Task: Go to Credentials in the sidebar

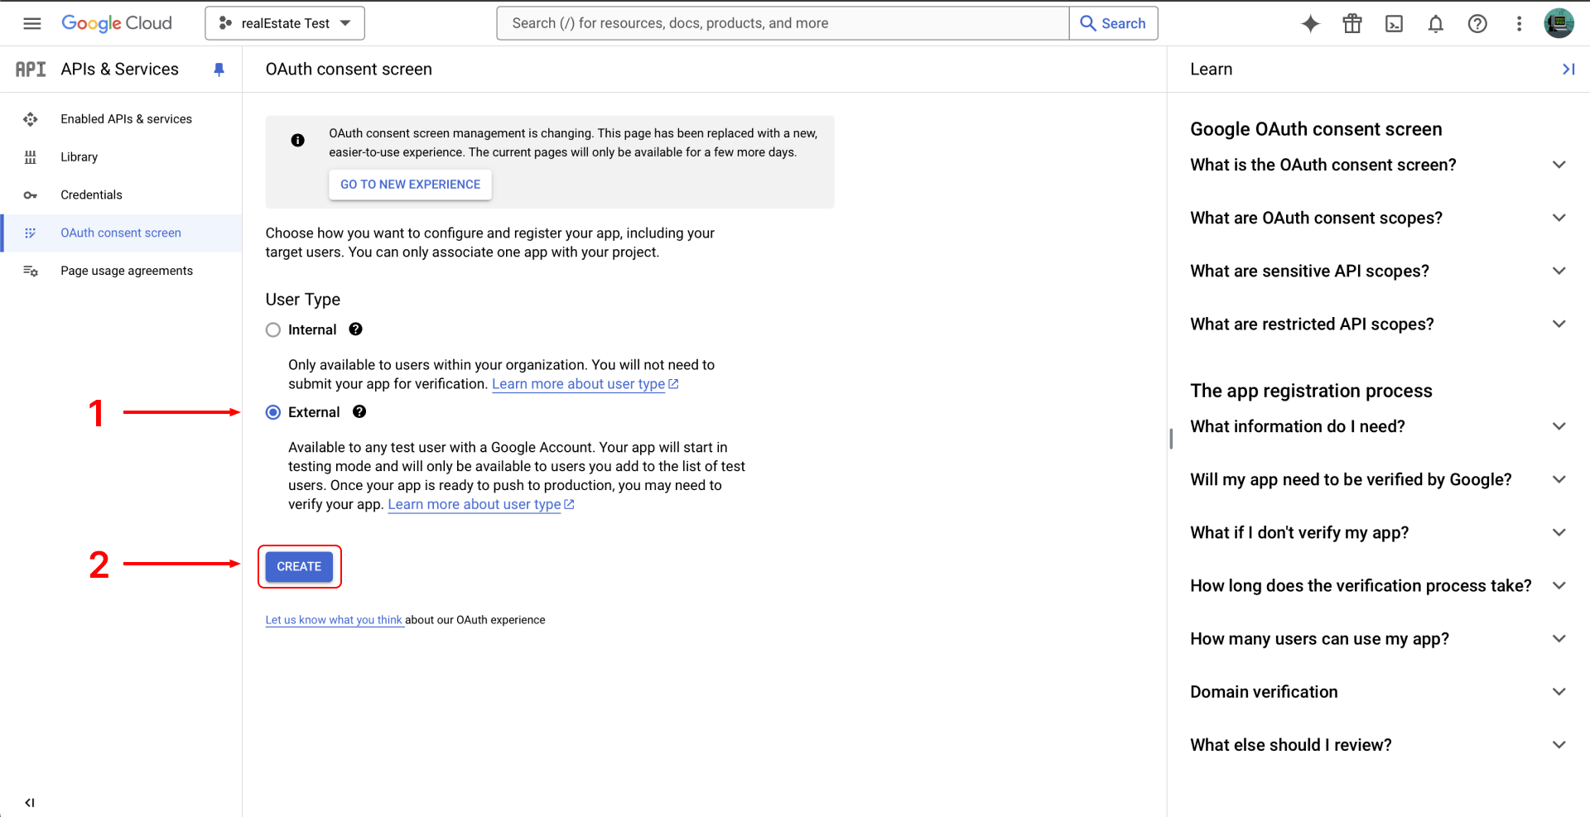Action: [x=91, y=195]
